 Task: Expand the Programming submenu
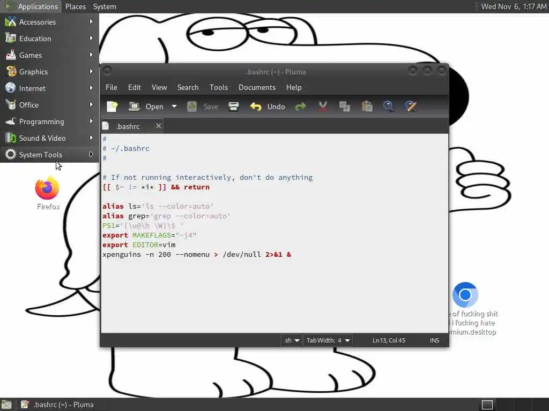(x=49, y=121)
